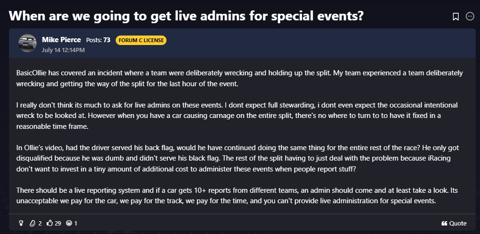Click the quotation mark icon beside Quote

(x=444, y=223)
